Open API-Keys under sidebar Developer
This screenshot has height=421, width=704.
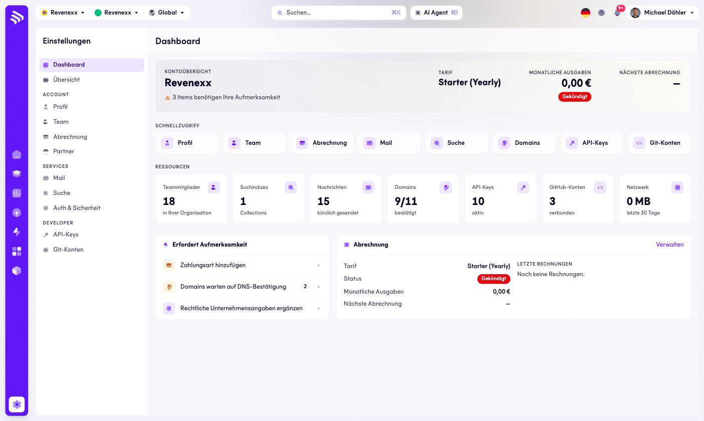92,235
